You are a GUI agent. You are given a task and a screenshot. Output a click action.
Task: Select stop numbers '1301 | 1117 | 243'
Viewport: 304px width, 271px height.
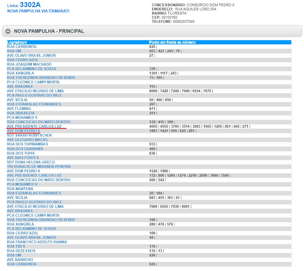click(164, 73)
